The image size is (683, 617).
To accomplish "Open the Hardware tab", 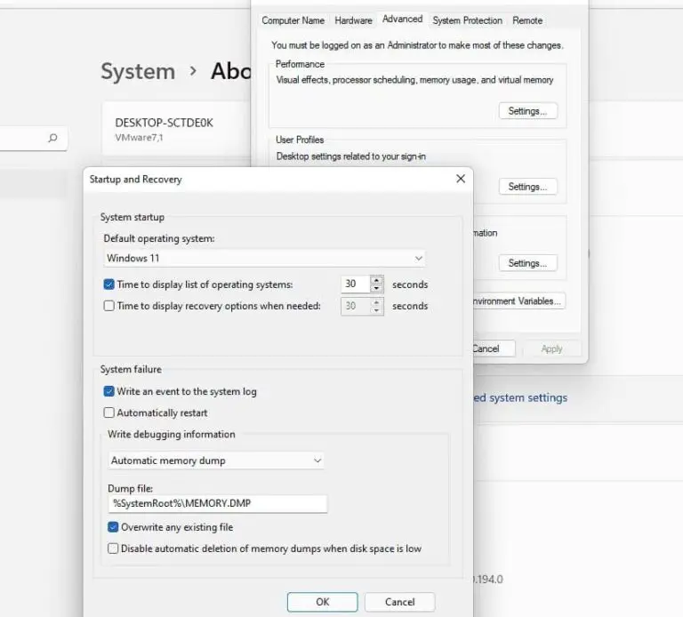I will pos(353,20).
